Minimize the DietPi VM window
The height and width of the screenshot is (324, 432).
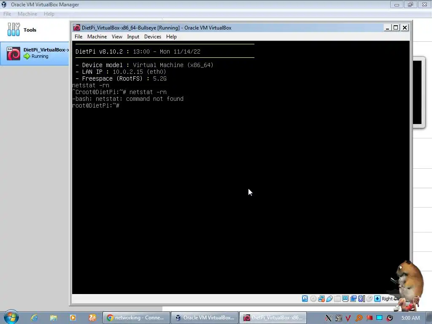387,27
